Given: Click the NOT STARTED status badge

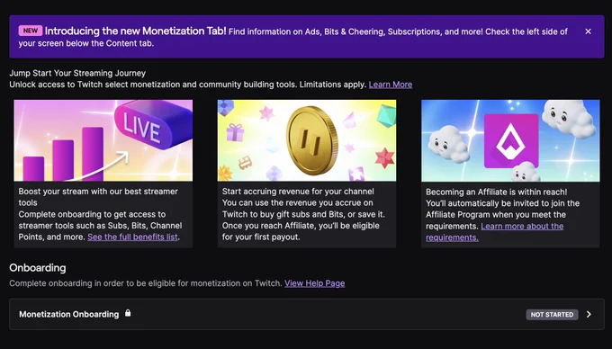Looking at the screenshot, I should pyautogui.click(x=552, y=315).
